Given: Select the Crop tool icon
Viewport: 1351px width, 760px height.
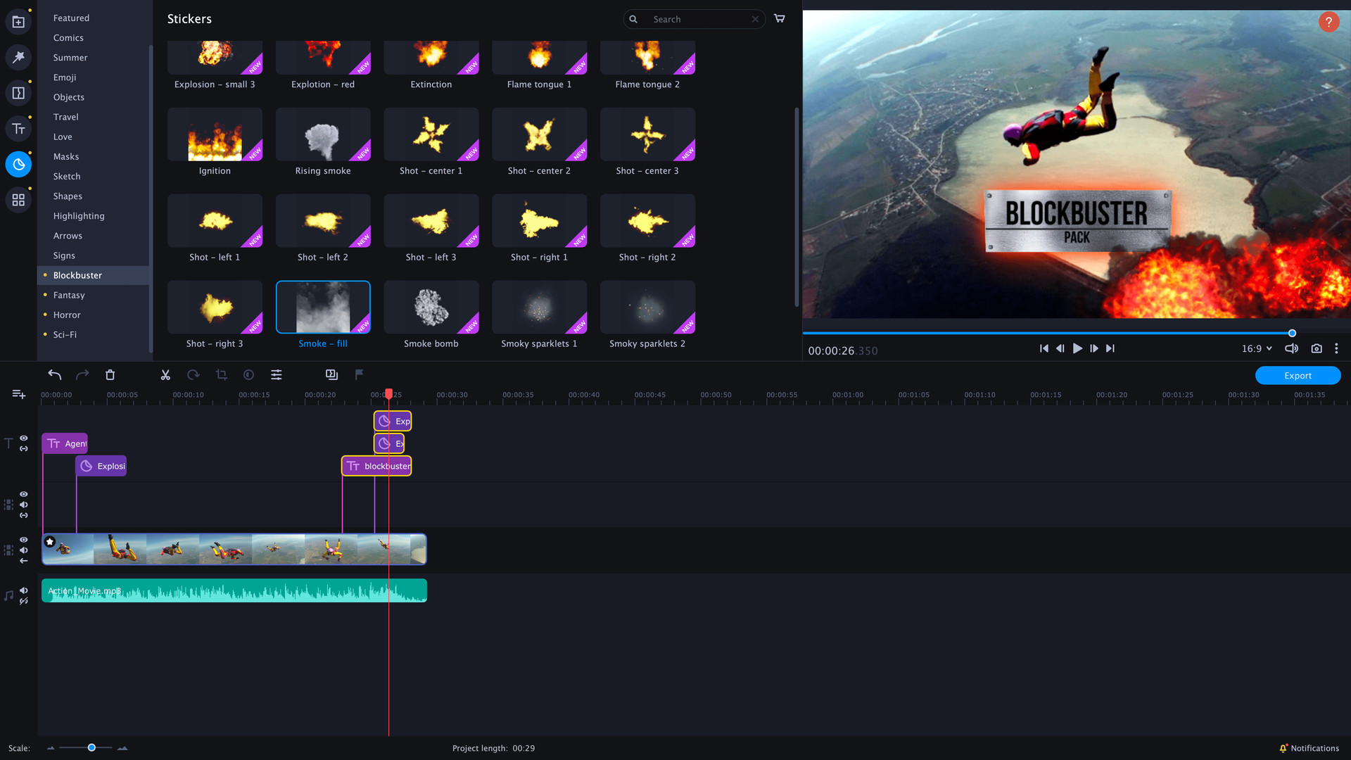Looking at the screenshot, I should (x=221, y=375).
